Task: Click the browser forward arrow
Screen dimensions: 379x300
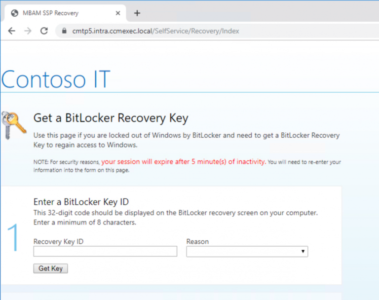Action: pyautogui.click(x=28, y=31)
